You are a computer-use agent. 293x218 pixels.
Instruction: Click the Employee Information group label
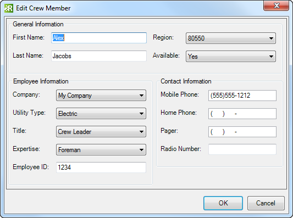pyautogui.click(x=41, y=81)
